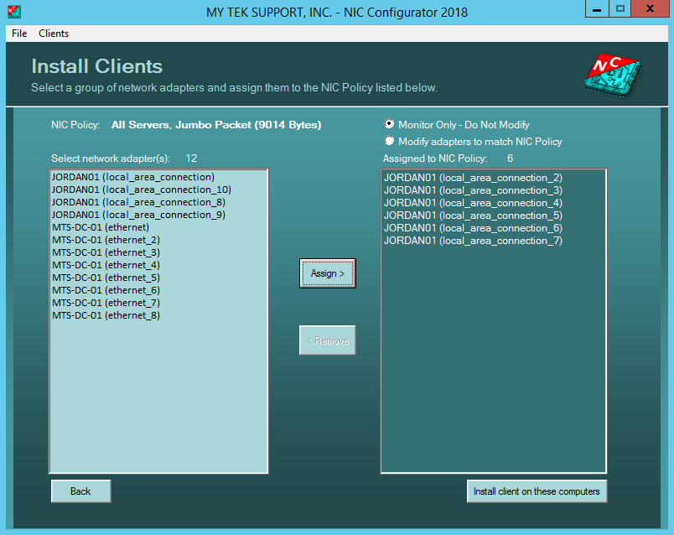Viewport: 674px width, 535px height.
Task: Select MTS-DC-01 (ethernet_3) adapter
Action: [105, 252]
